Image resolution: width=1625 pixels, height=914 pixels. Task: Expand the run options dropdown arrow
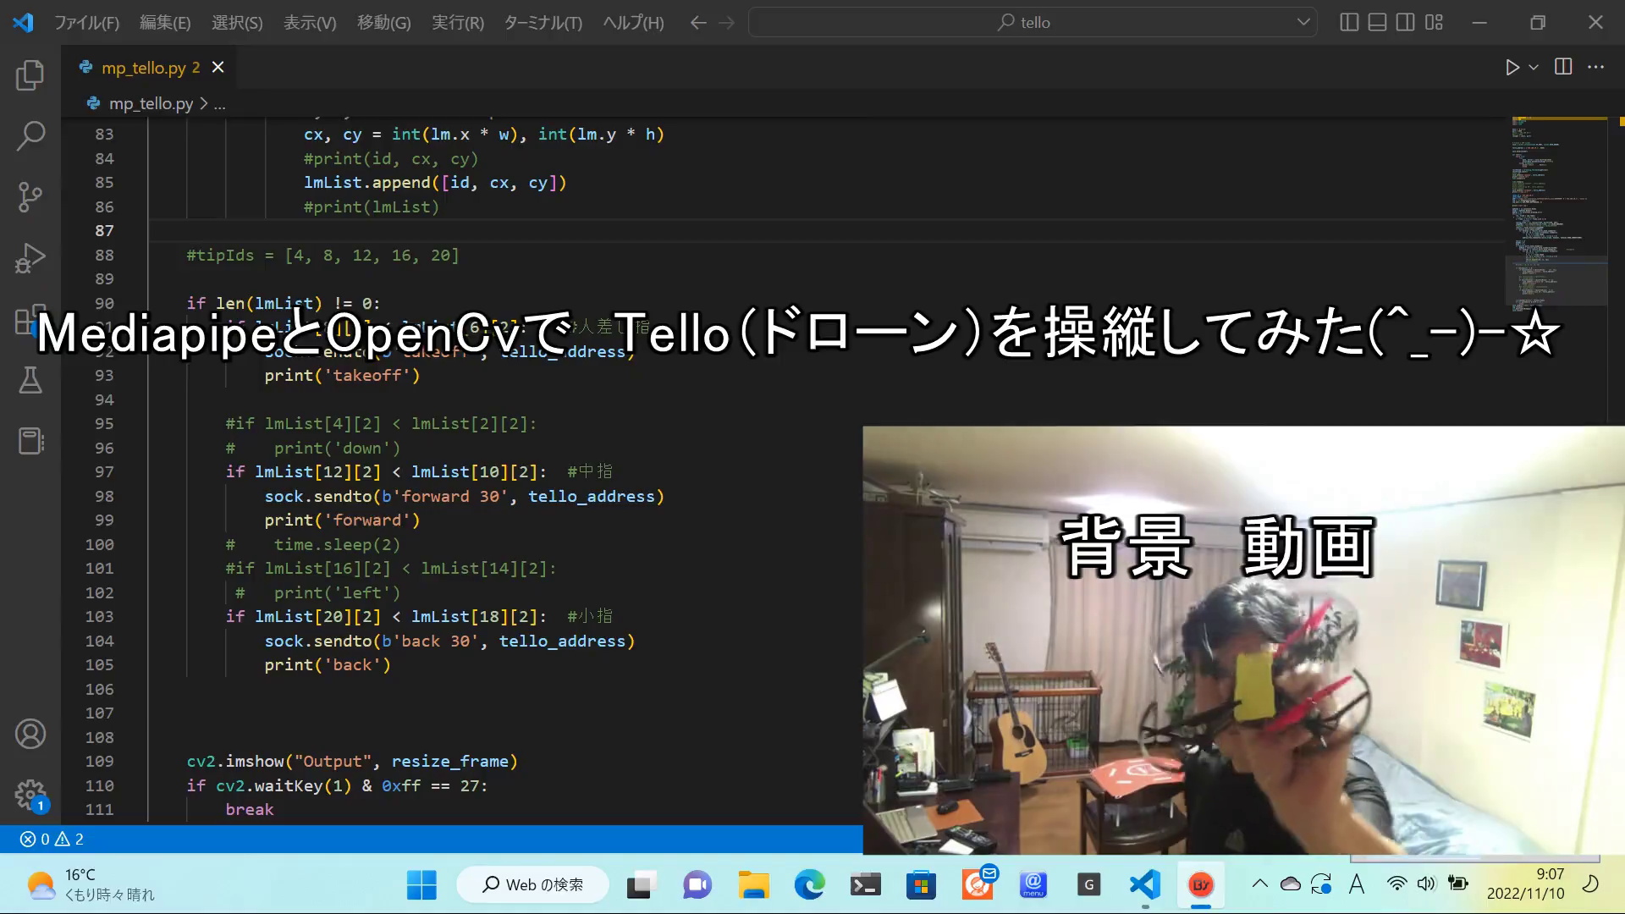pos(1534,67)
